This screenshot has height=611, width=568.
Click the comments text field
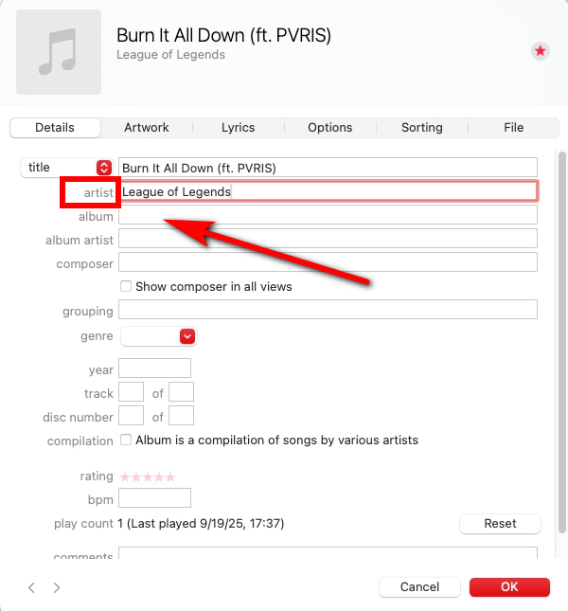point(328,553)
